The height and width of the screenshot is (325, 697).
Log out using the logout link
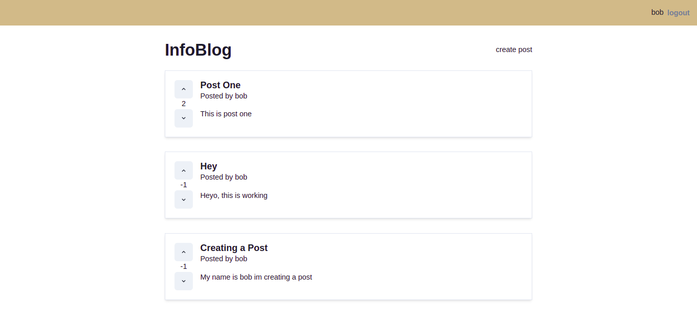(x=678, y=13)
